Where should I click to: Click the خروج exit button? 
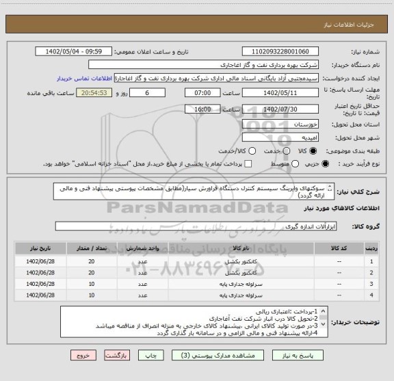pyautogui.click(x=83, y=356)
